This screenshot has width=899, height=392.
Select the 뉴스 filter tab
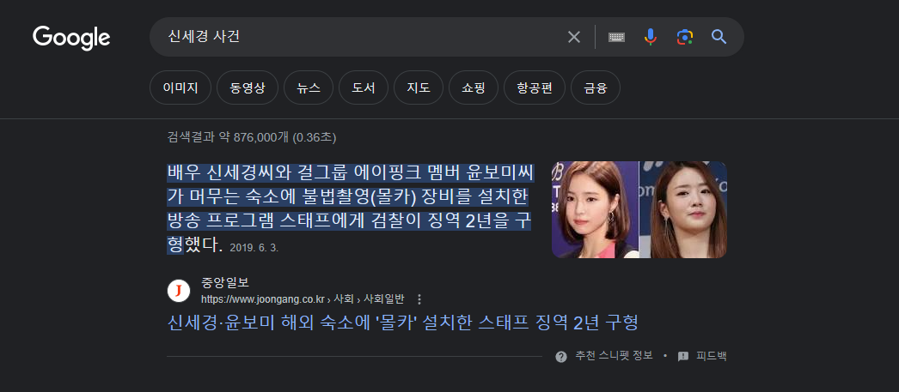(x=309, y=87)
